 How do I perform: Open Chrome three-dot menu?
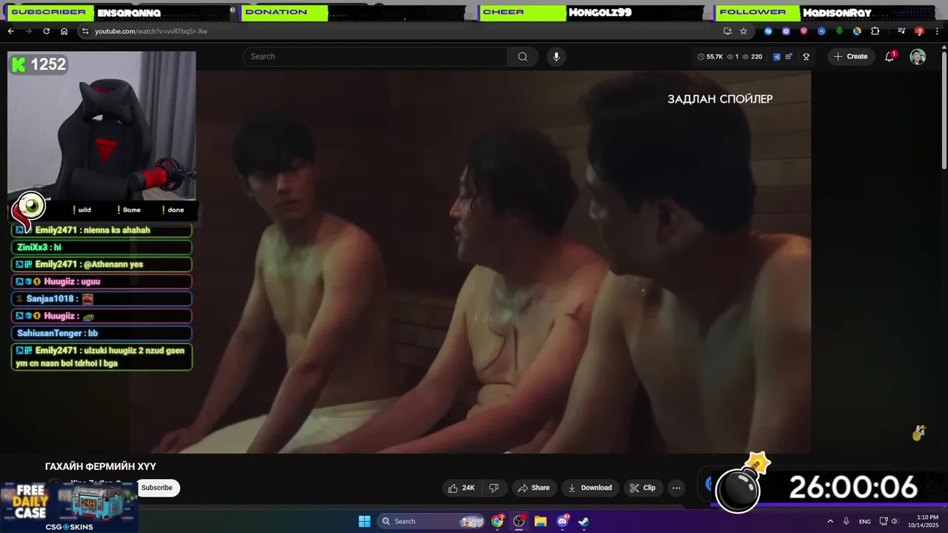(937, 31)
